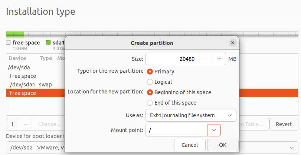Click OK to create partition

point(223,145)
